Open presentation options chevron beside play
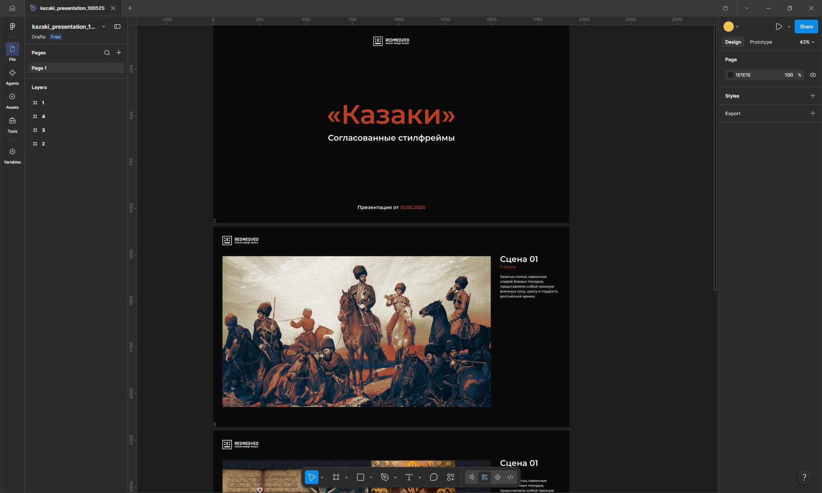822x493 pixels. [789, 27]
